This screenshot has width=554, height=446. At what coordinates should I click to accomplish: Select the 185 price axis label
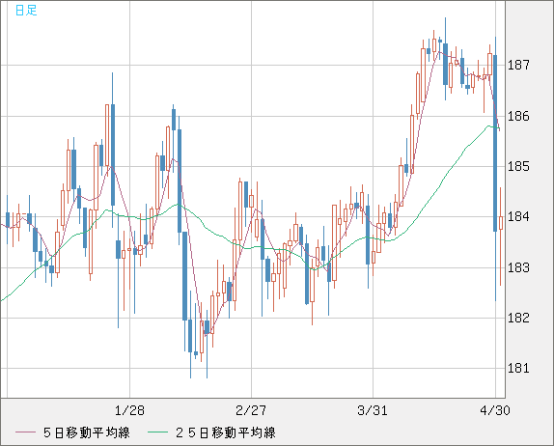point(518,166)
